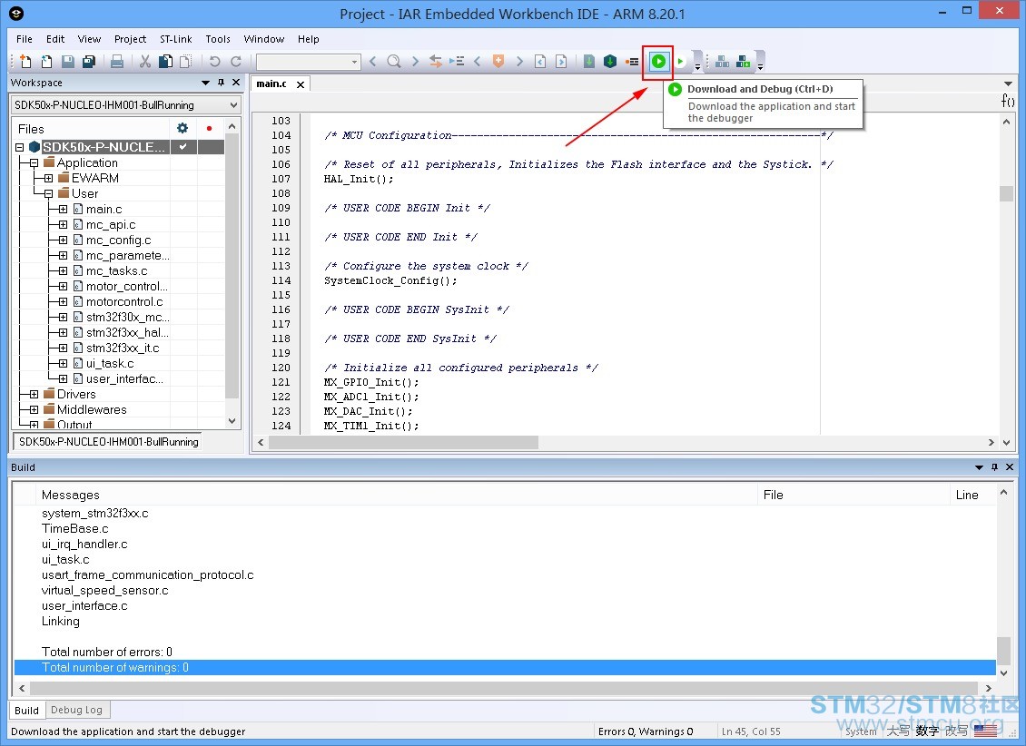Expand the EWARM folder
The height and width of the screenshot is (746, 1026).
pyautogui.click(x=48, y=178)
